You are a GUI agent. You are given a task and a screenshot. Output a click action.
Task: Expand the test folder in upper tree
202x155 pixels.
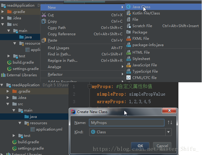pos(9,56)
